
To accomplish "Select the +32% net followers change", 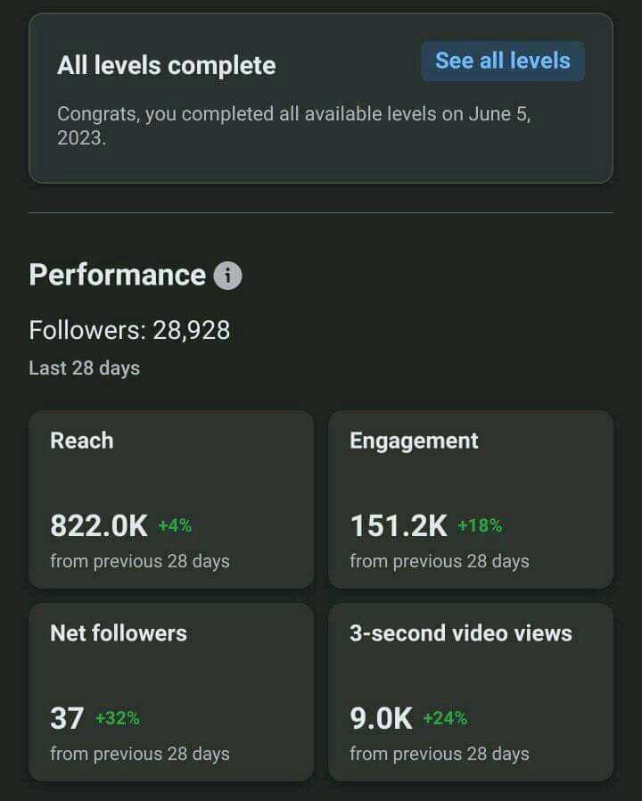I will tap(118, 718).
